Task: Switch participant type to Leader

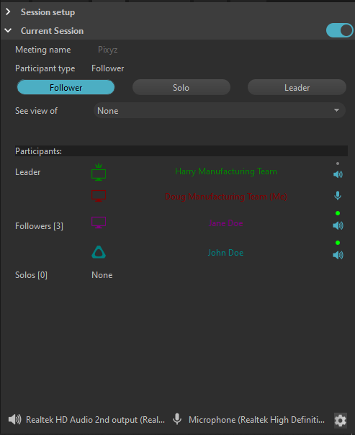Action: point(297,87)
